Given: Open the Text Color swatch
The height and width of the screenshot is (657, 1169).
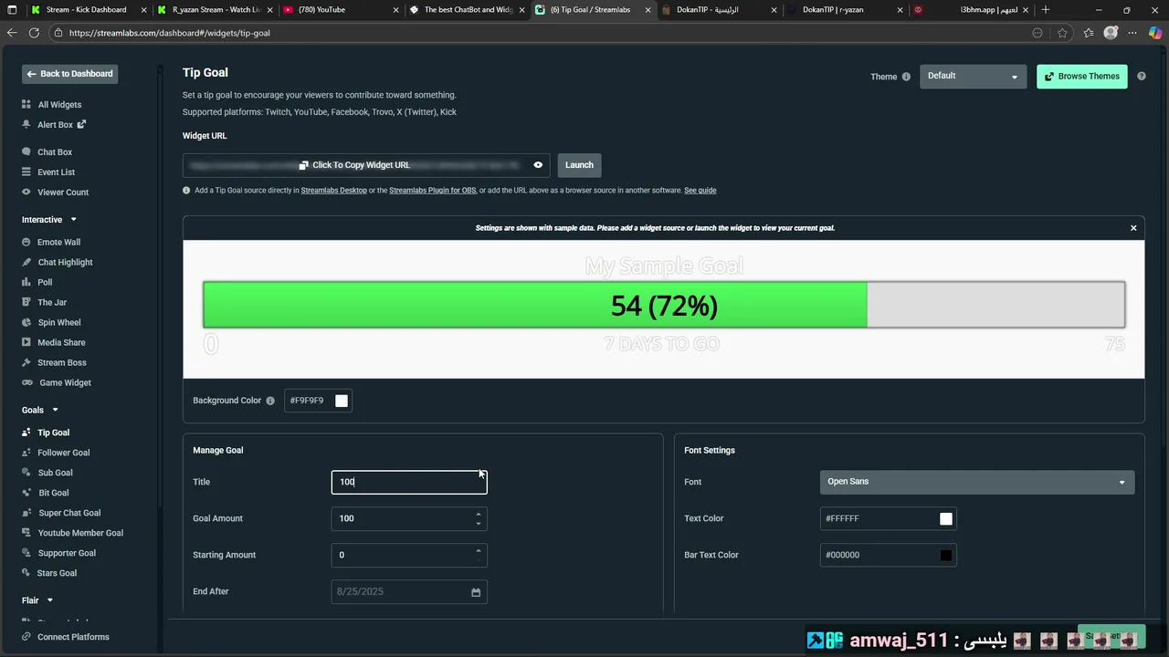Looking at the screenshot, I should 946,518.
